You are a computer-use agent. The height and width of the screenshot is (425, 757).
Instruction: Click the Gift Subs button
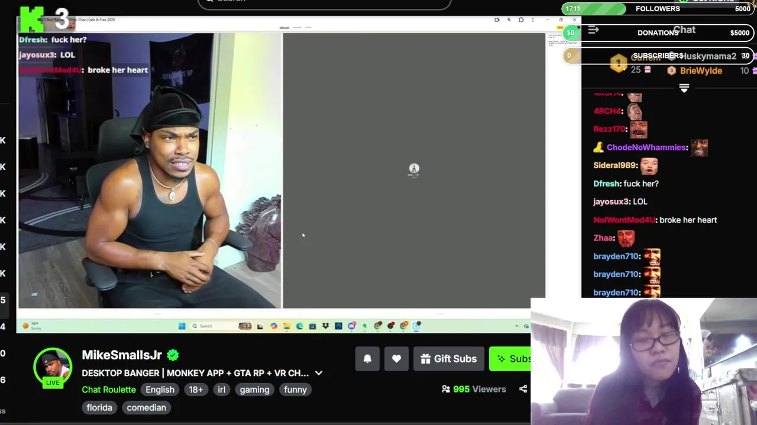(449, 358)
